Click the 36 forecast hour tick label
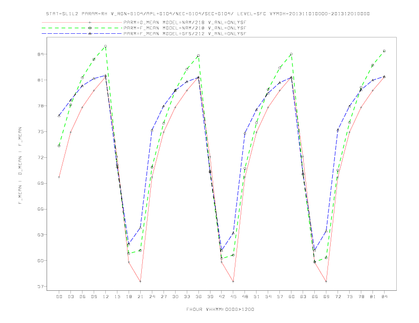The width and height of the screenshot is (419, 323). coord(198,297)
